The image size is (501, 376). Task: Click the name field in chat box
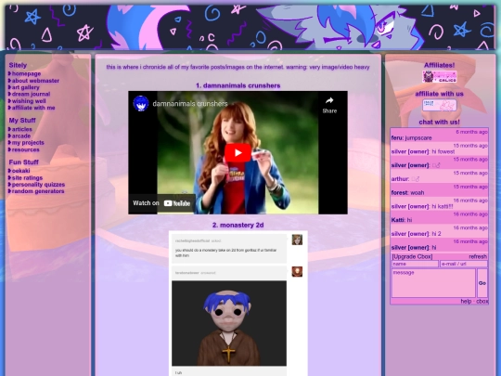415,264
